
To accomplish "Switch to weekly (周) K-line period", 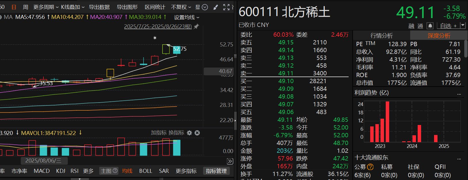I will click(x=25, y=7).
